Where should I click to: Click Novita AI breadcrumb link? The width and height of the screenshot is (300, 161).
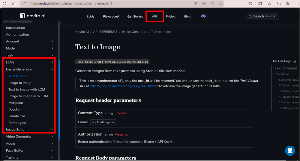click(82, 32)
